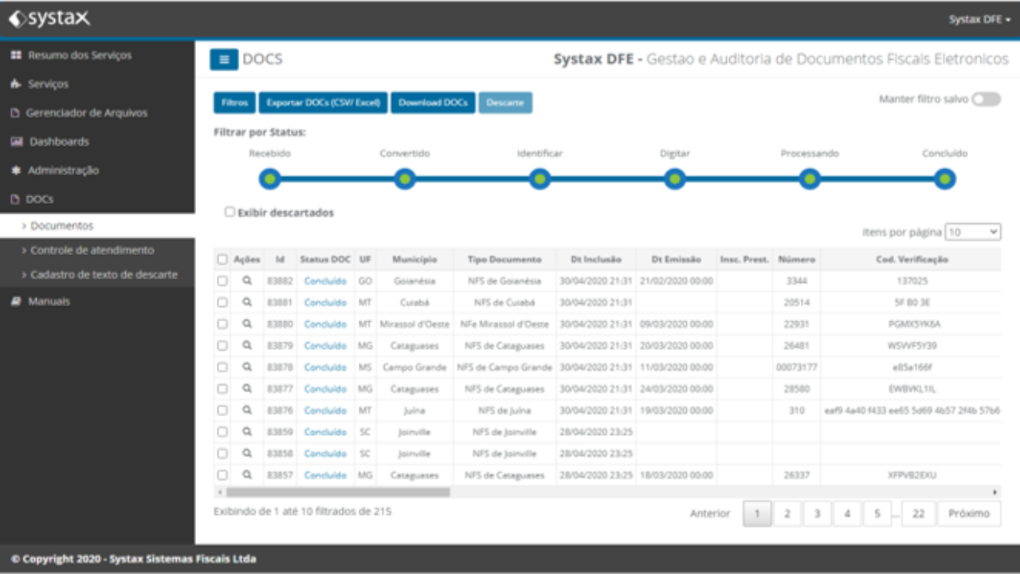
Task: Open magnifier action for row 83877
Action: click(247, 388)
